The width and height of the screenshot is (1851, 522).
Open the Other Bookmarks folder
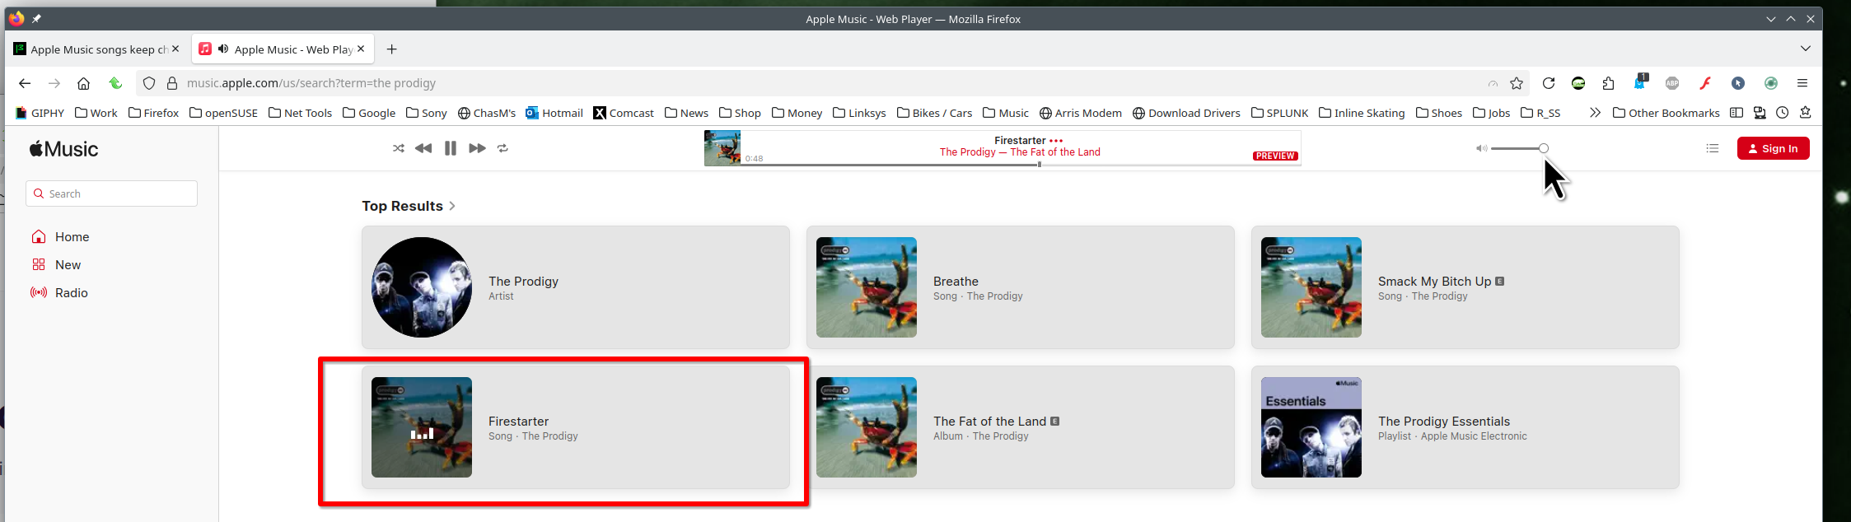1666,113
